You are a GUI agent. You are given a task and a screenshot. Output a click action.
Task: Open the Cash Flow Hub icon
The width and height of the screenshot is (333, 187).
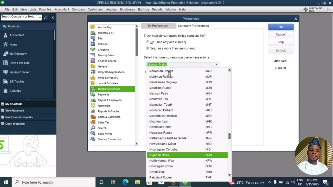click(5, 63)
